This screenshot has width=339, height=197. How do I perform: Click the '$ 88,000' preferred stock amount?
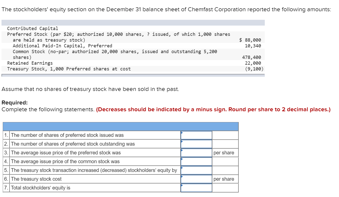pyautogui.click(x=250, y=40)
